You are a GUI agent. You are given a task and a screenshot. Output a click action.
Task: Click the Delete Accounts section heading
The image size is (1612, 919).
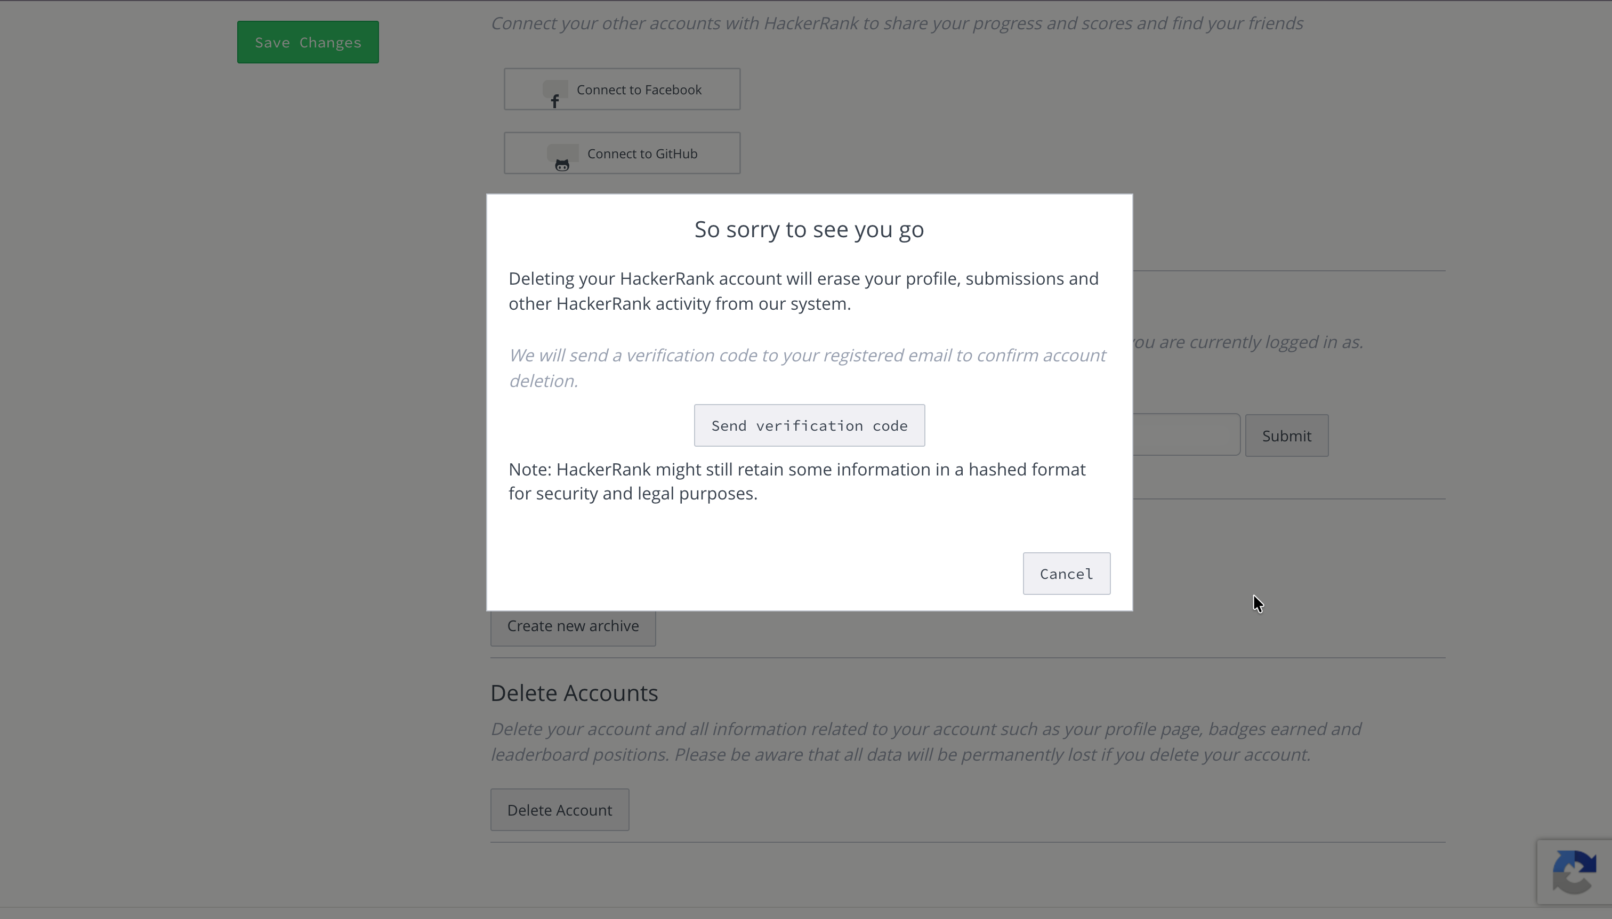pyautogui.click(x=574, y=693)
